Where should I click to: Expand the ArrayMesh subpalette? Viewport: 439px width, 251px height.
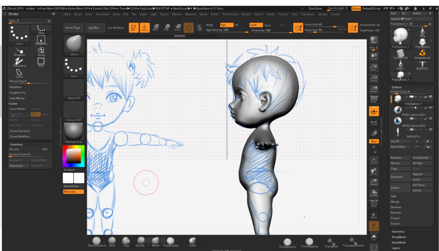(x=399, y=237)
